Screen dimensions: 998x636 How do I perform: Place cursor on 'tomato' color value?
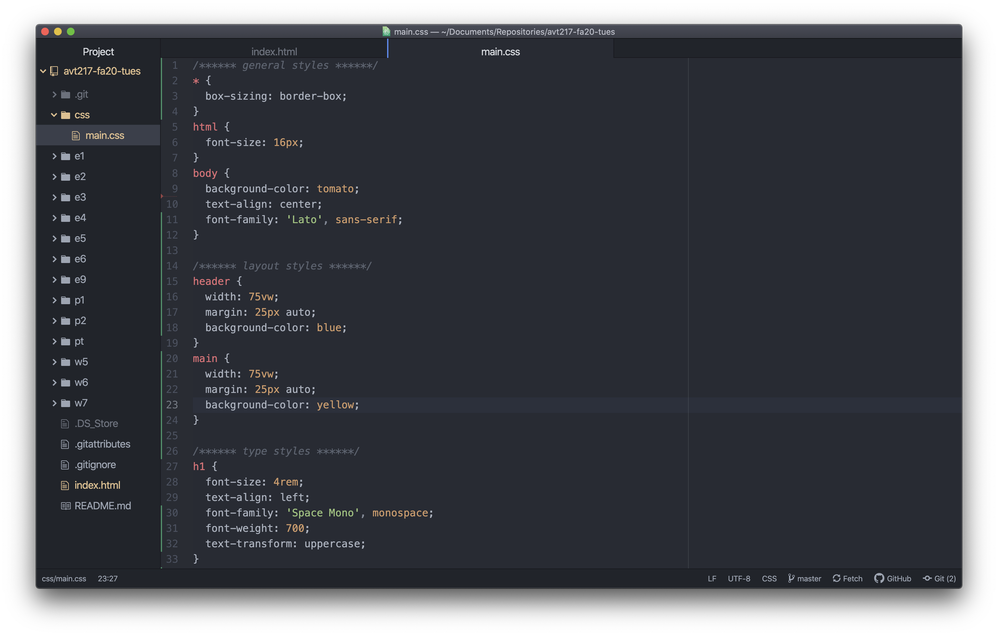coord(335,189)
